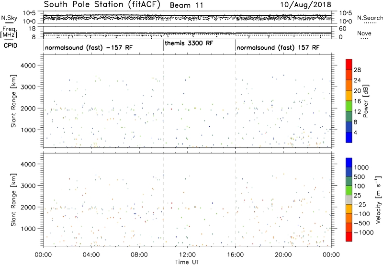Click the Time UT axis label

coord(187,262)
